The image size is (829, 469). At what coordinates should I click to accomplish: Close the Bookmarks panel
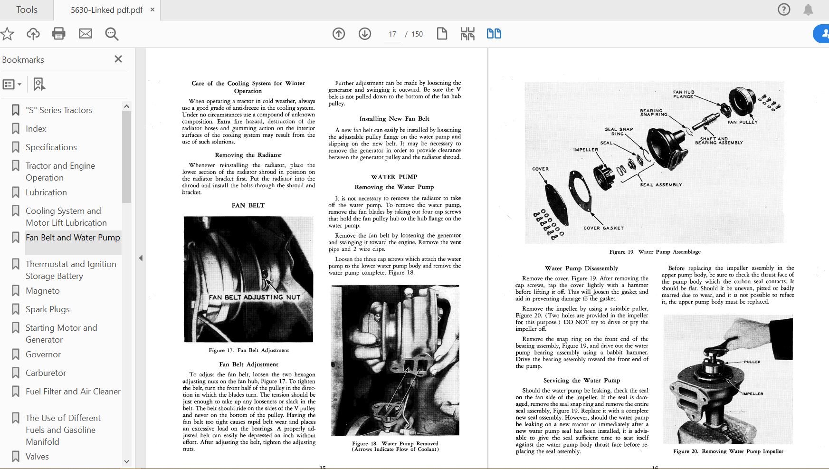[x=118, y=59]
